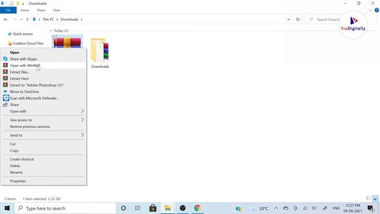
Task: Switch to large icons view
Action: [375, 199]
